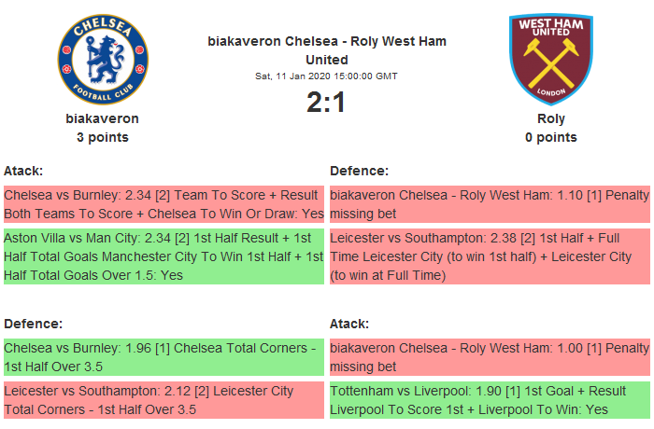Click the West Ham United crest
Image resolution: width=654 pixels, height=429 pixels.
(x=551, y=58)
